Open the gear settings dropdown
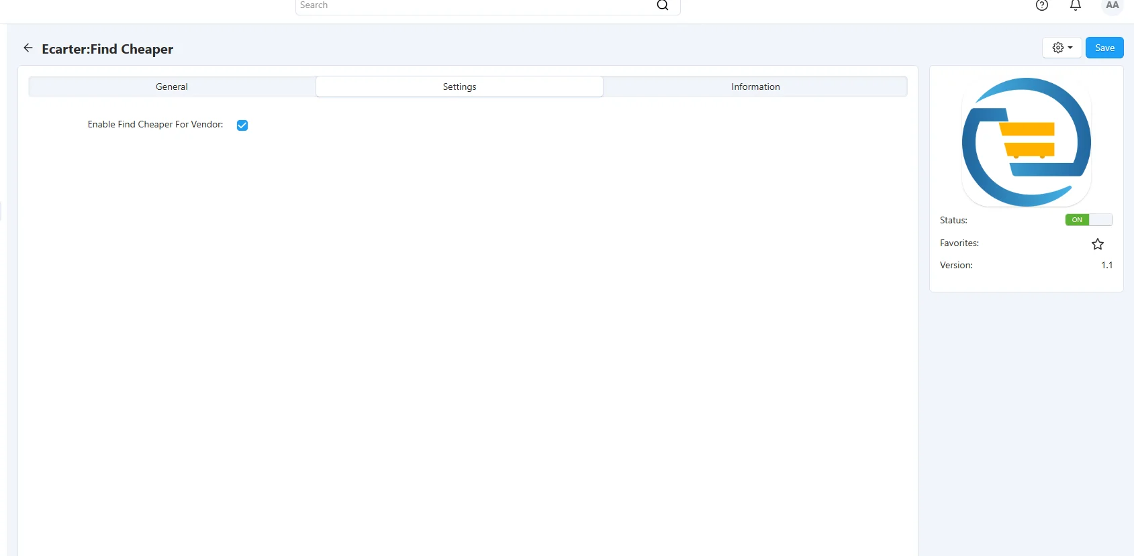 tap(1062, 48)
